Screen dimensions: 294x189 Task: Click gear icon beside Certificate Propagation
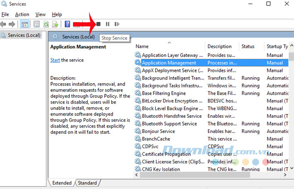tap(138, 154)
